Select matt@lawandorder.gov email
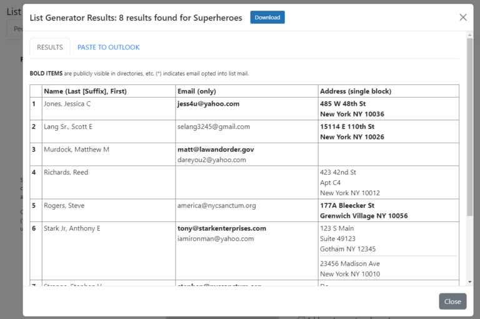The image size is (480, 319). [216, 149]
